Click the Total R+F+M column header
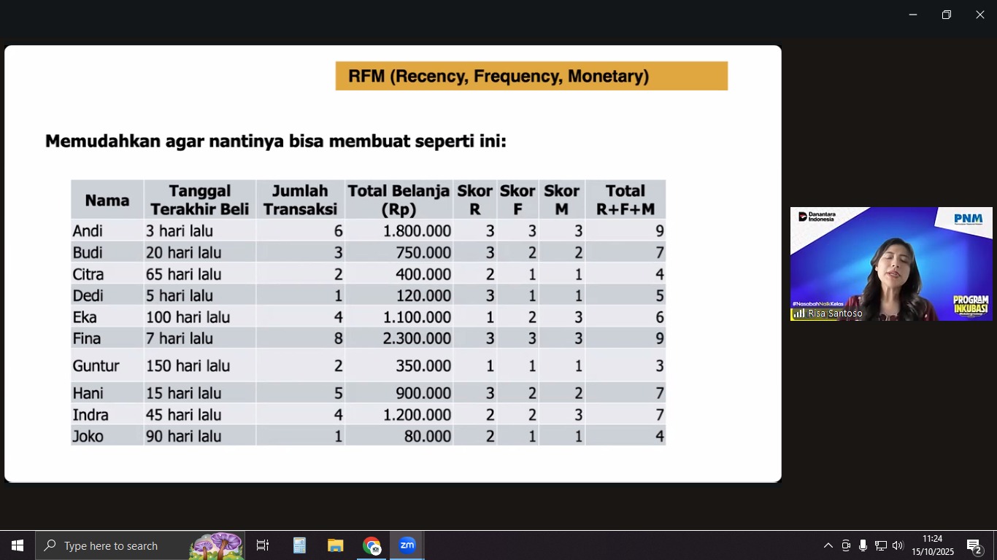This screenshot has height=560, width=997. pyautogui.click(x=625, y=200)
